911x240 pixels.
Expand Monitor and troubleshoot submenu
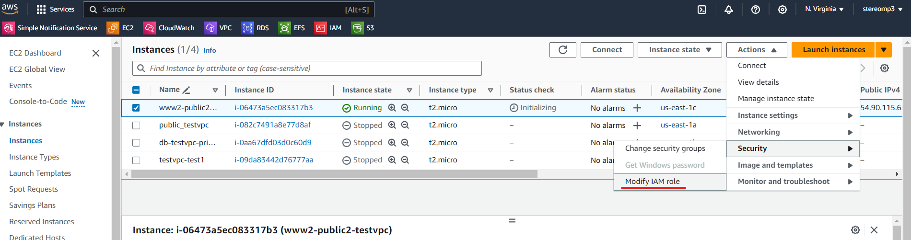(x=793, y=182)
